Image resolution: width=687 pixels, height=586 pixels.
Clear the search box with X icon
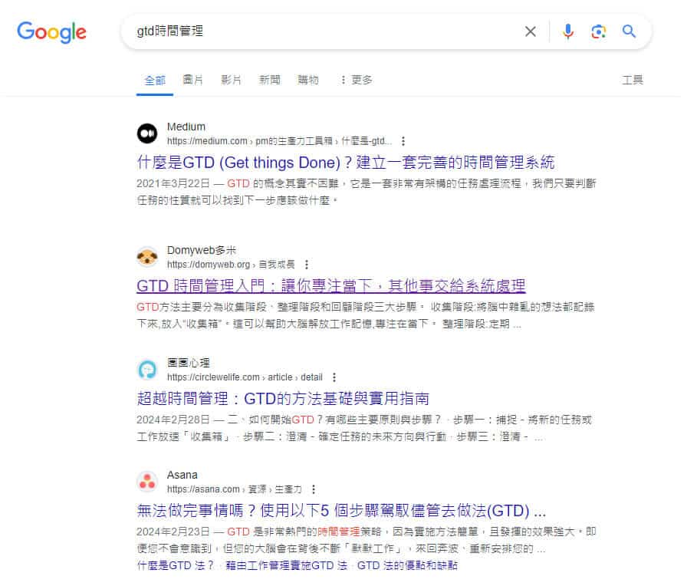click(530, 31)
